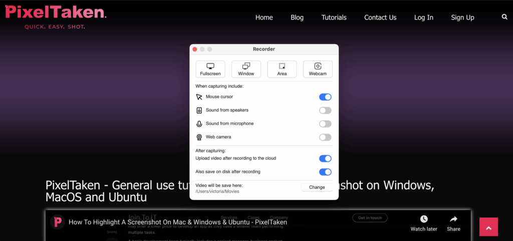Enable the Web camera toggle
This screenshot has height=241, width=513.
click(x=325, y=137)
